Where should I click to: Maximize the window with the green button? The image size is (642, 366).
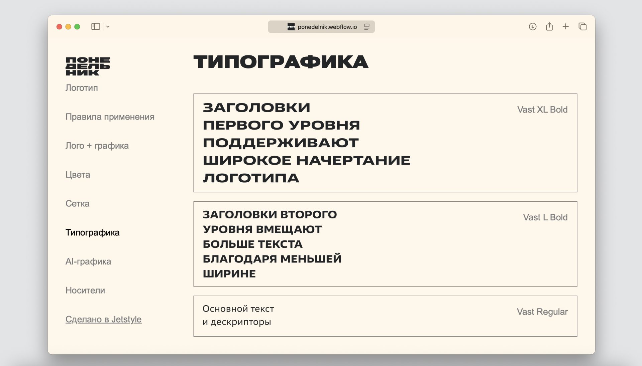point(77,27)
